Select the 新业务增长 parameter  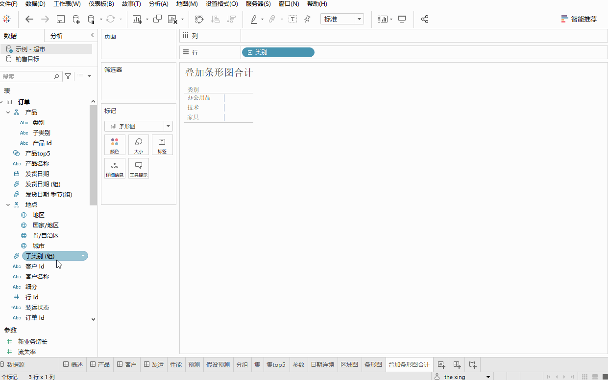tap(33, 341)
